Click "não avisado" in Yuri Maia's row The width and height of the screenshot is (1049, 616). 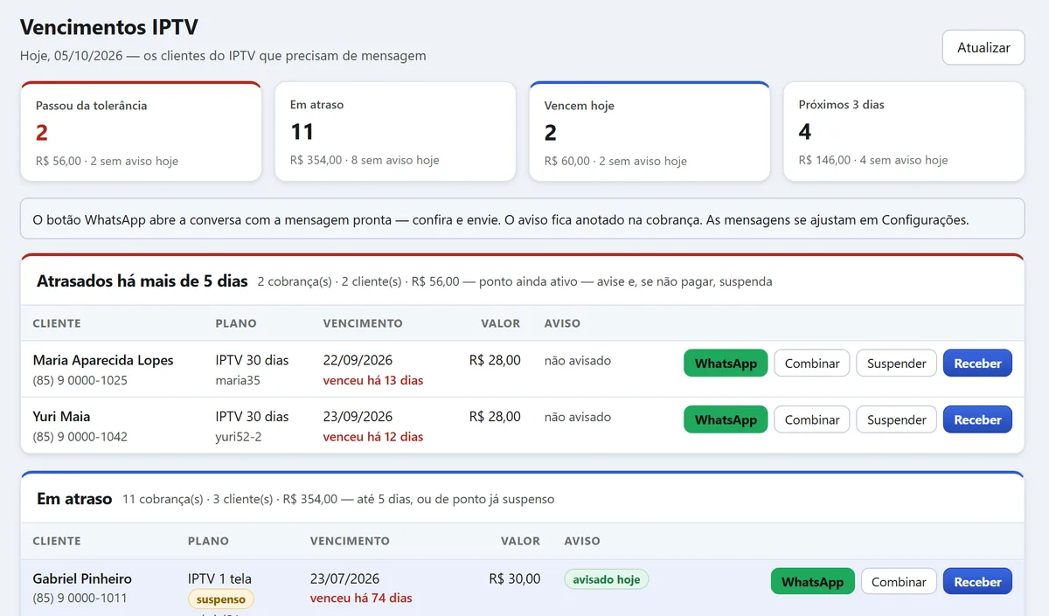point(578,417)
